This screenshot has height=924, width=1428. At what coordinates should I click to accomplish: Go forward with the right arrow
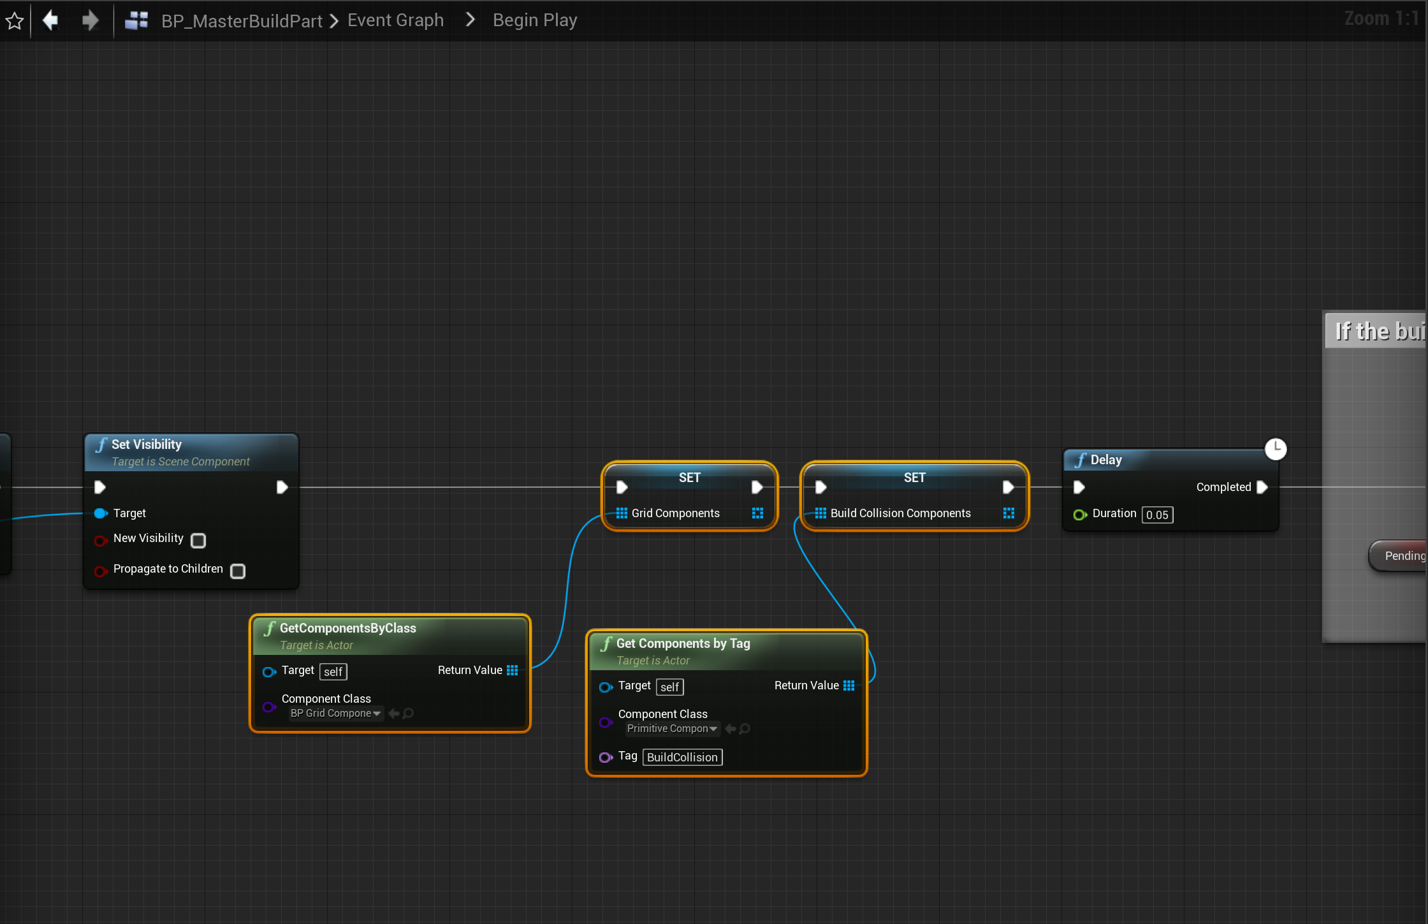coord(91,20)
